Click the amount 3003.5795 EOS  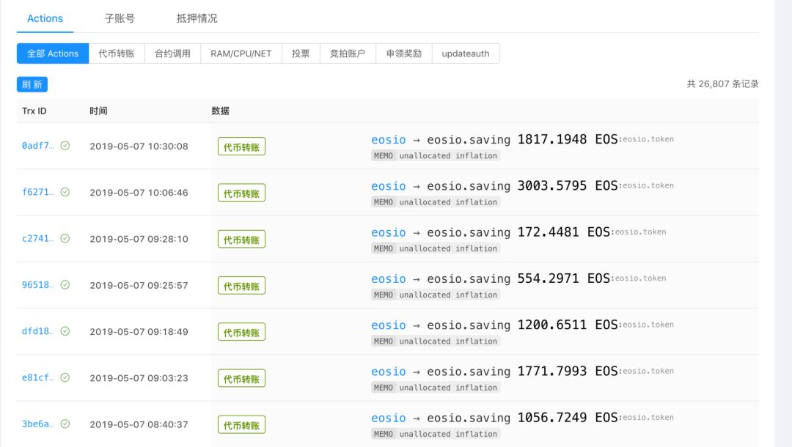click(x=568, y=185)
